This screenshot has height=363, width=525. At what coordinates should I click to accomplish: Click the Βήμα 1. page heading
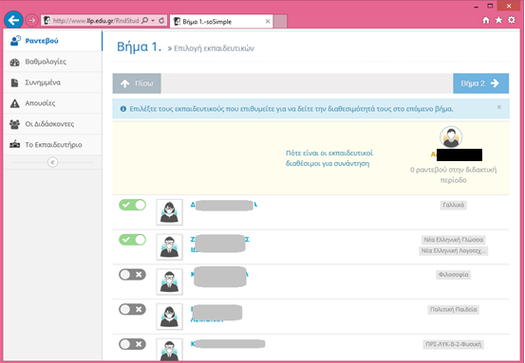[x=139, y=46]
